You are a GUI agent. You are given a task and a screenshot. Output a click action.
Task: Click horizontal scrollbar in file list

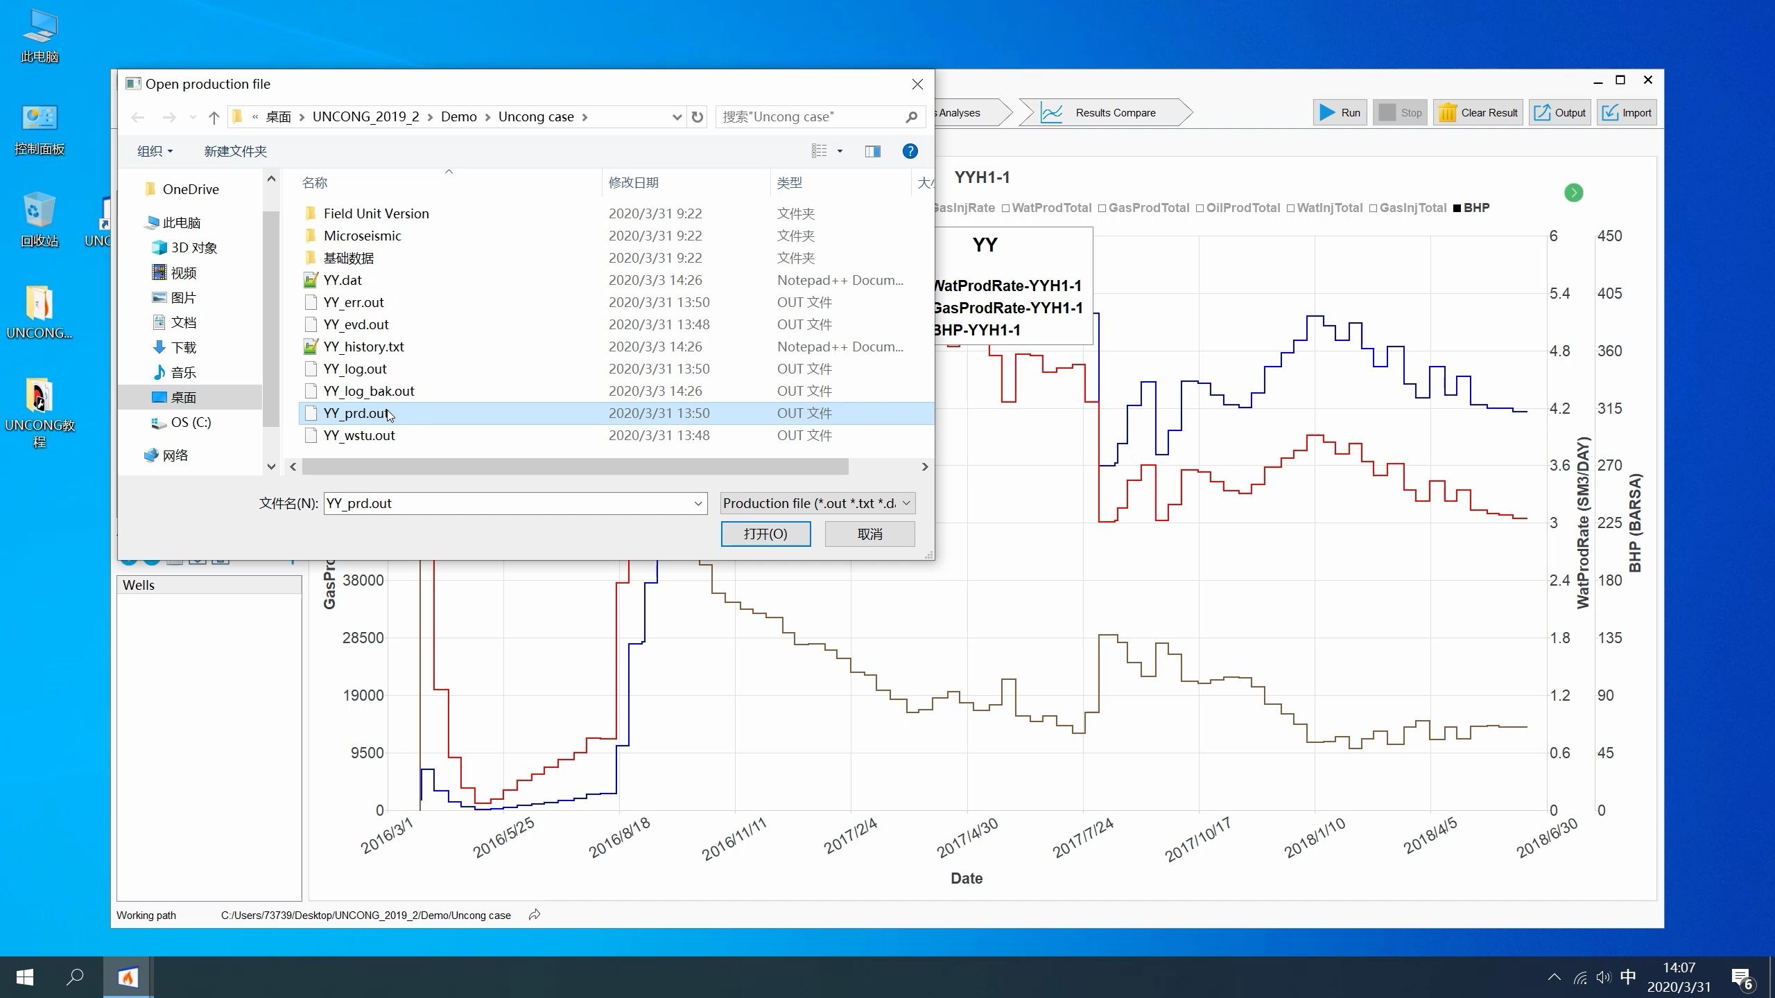(575, 467)
